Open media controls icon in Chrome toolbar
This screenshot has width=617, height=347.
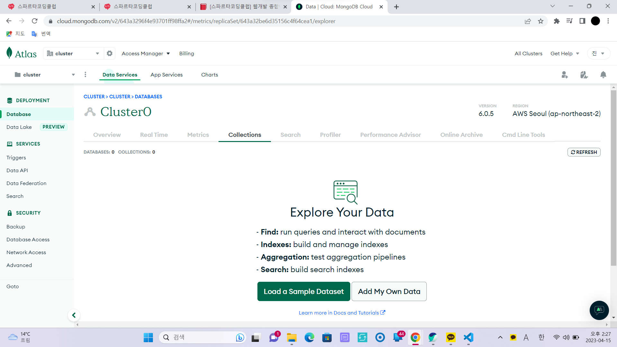(569, 21)
